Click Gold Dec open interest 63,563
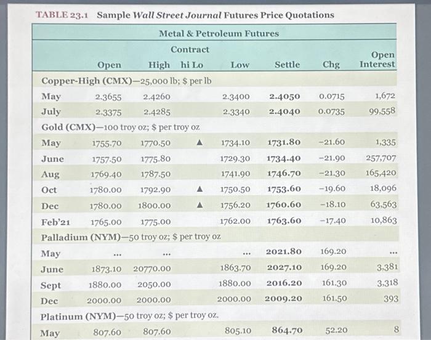The image size is (431, 340). click(x=384, y=204)
